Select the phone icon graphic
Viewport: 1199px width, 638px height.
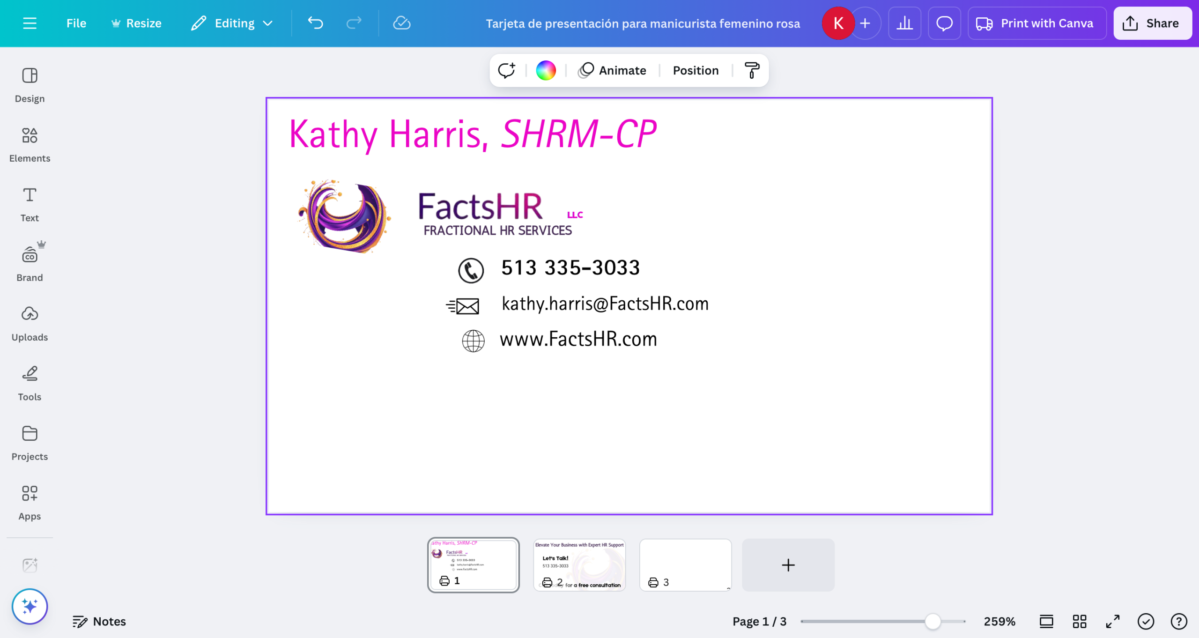[x=471, y=270]
